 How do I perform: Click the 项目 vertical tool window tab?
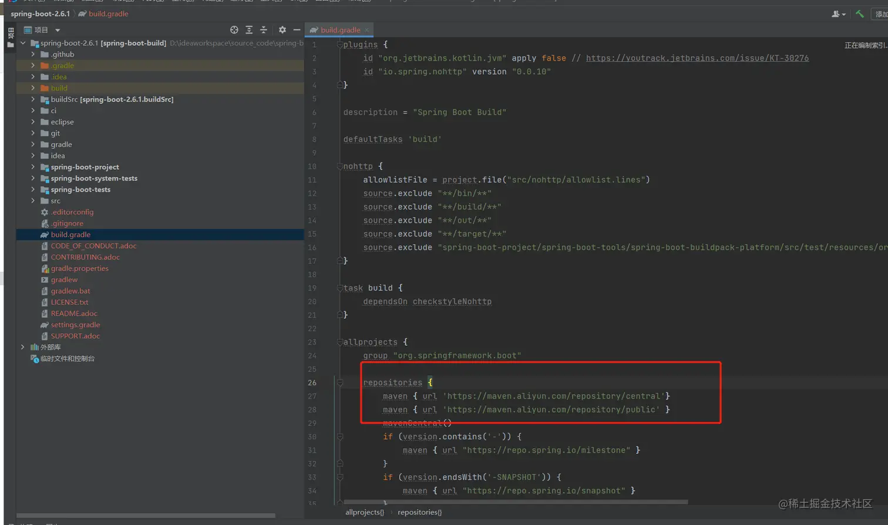[11, 32]
